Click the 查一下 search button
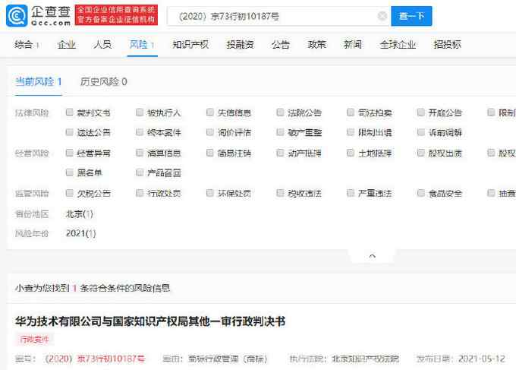Screen dimensions: 516x370 pyautogui.click(x=411, y=16)
